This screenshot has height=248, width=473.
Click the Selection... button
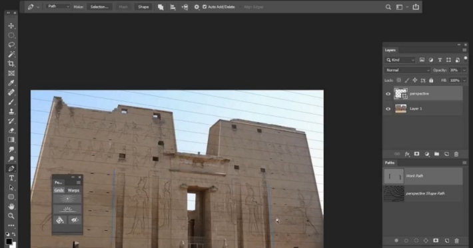pos(99,7)
